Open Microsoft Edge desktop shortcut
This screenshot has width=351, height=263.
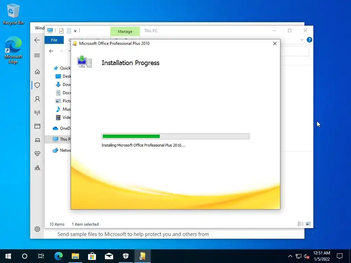pyautogui.click(x=13, y=50)
